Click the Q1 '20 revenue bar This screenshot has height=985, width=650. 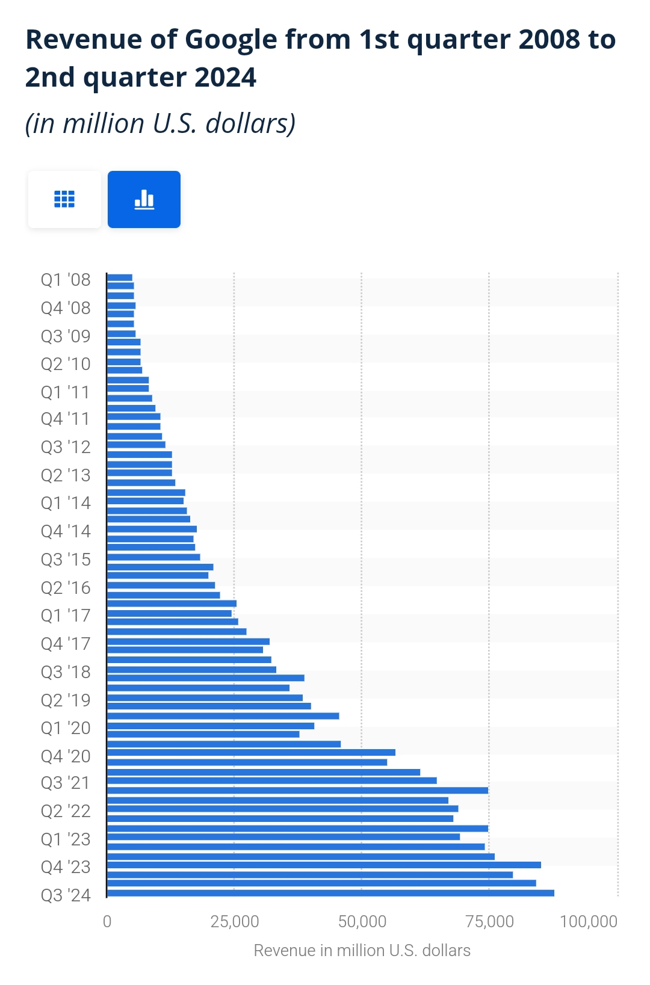point(211,726)
